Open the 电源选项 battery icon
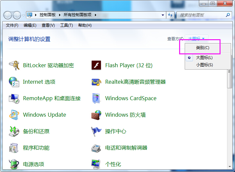This screenshot has height=172, width=235. 14,164
